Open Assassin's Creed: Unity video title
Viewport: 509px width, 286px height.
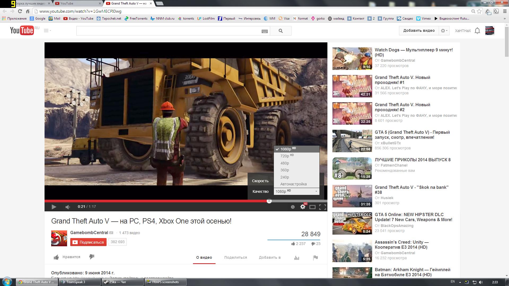coord(402,245)
